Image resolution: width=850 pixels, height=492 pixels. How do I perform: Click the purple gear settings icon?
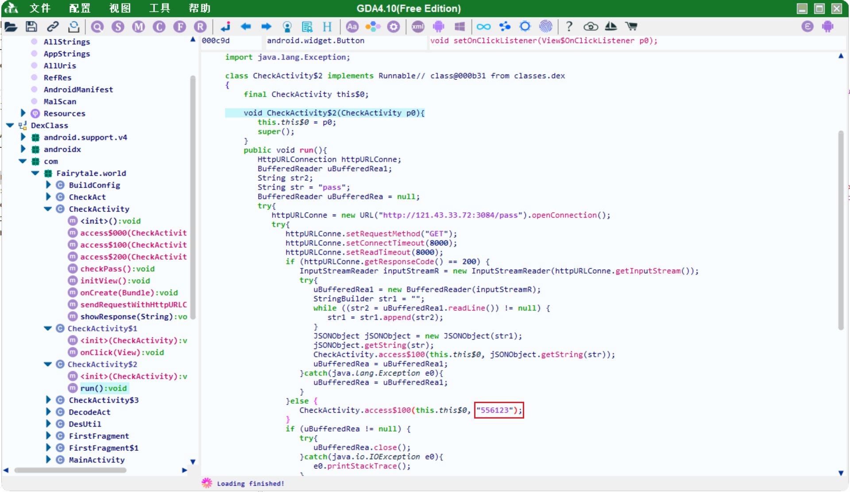coord(394,27)
